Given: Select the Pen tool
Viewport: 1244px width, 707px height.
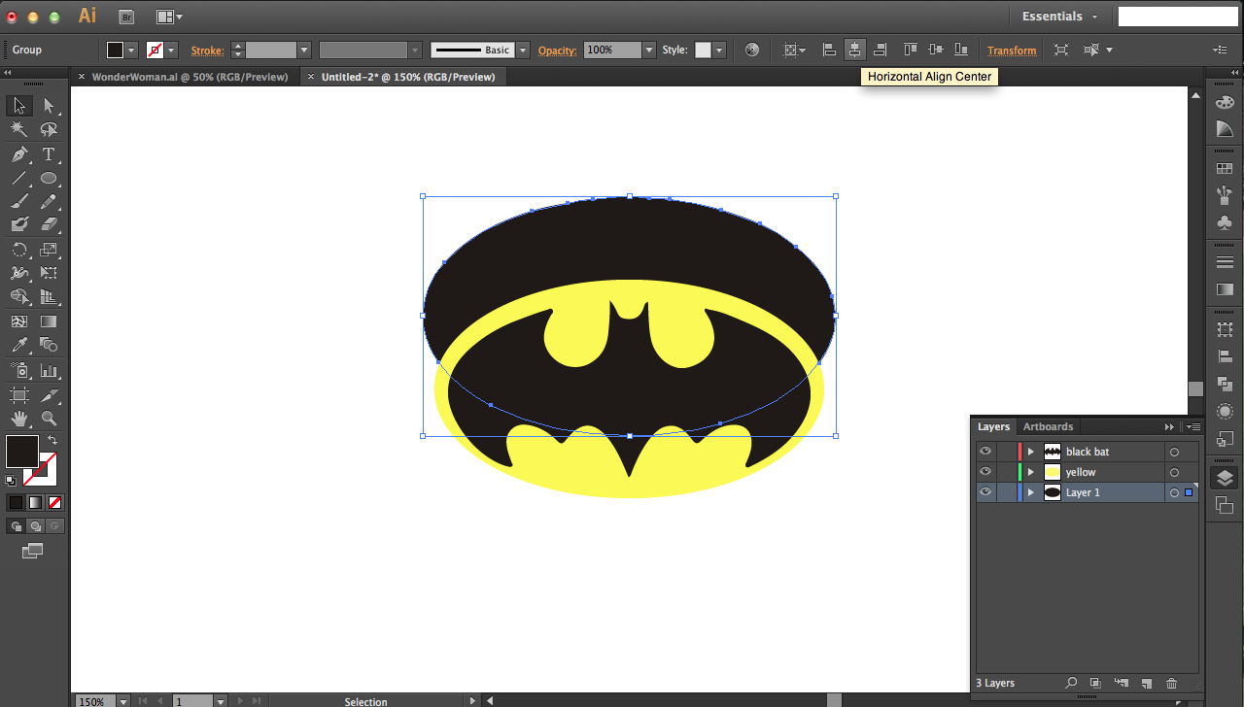Looking at the screenshot, I should 18,154.
